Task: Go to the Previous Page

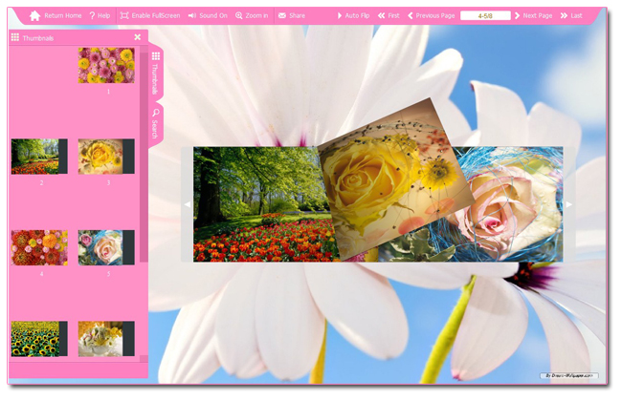Action: 432,16
